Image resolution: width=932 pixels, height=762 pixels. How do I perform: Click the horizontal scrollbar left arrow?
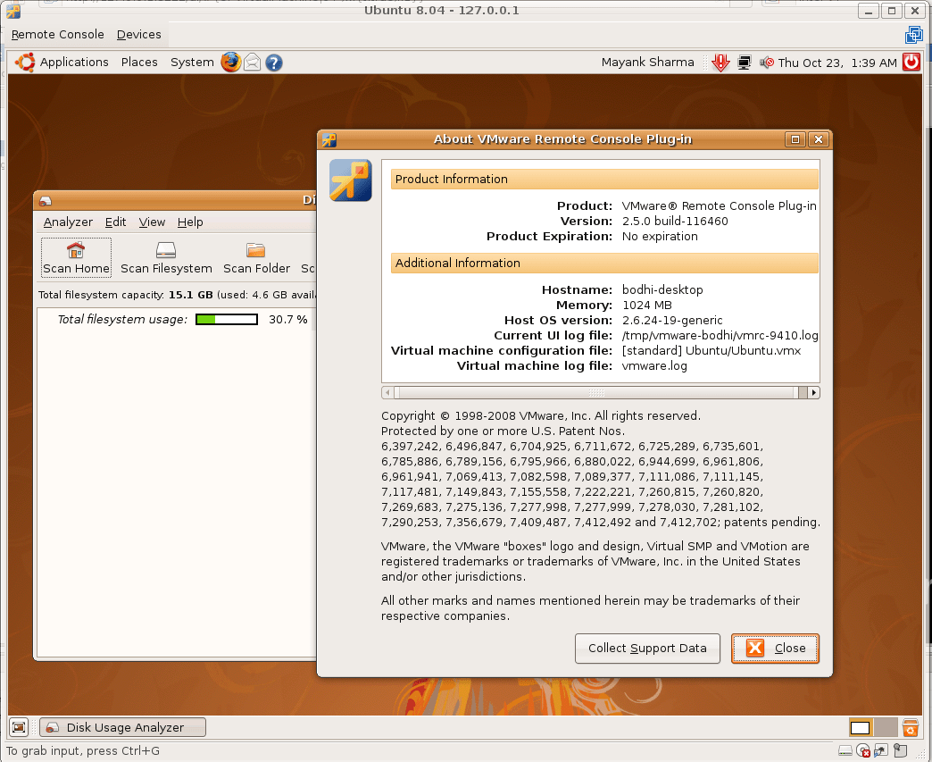pyautogui.click(x=387, y=392)
